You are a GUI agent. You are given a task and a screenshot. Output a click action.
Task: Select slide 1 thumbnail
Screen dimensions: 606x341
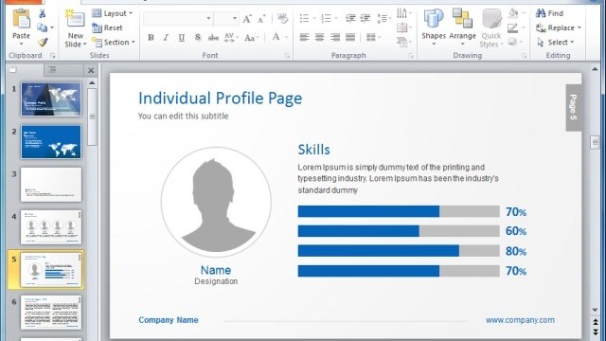click(51, 99)
